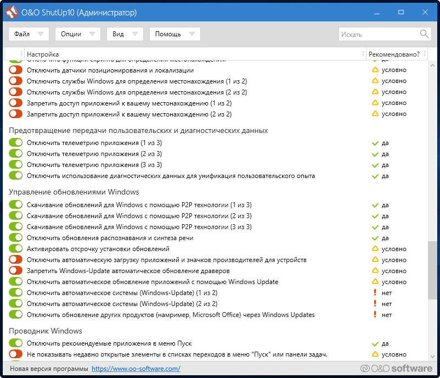Click checkmark for 'Отключить рекомендуемые приложения в меню Пуск'

point(375,344)
